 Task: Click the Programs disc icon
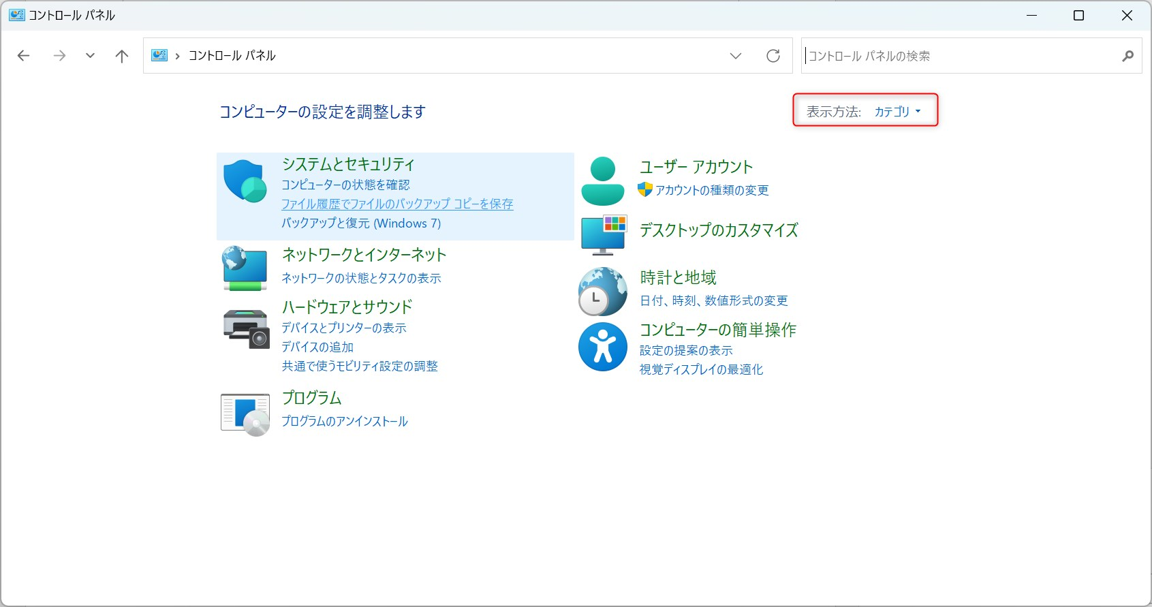(x=245, y=414)
